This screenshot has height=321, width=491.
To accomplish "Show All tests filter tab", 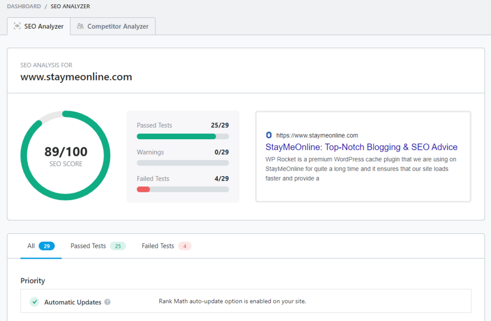I will coord(41,246).
